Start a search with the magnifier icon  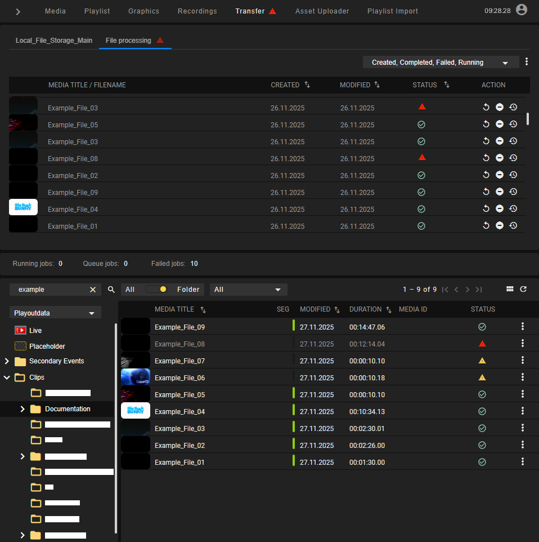[111, 289]
